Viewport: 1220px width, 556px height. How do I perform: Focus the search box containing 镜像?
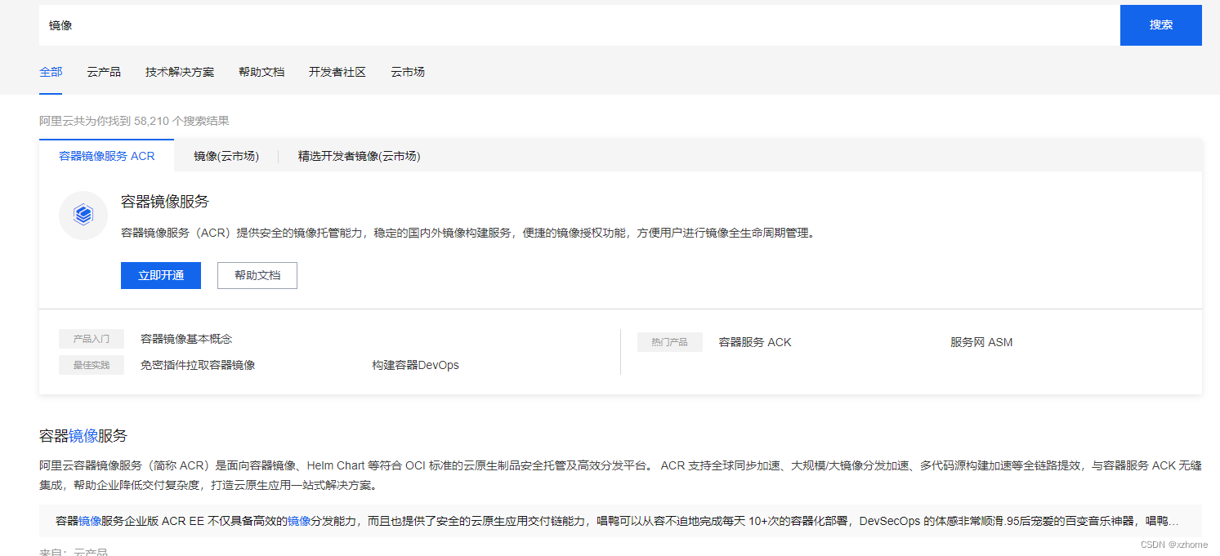[579, 24]
